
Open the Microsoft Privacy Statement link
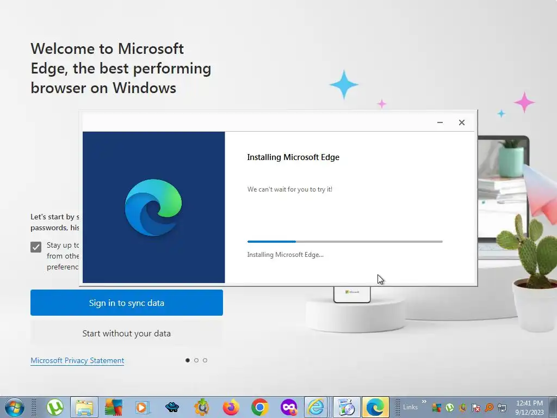coord(77,360)
